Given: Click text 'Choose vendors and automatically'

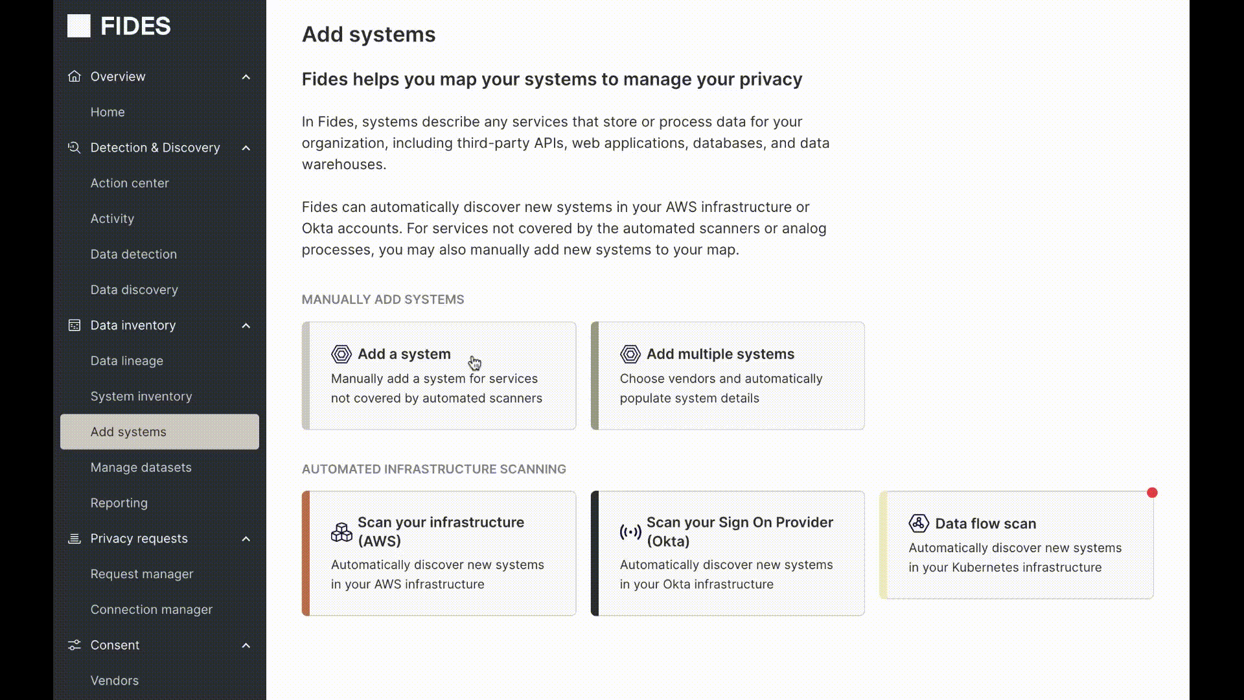Looking at the screenshot, I should (721, 379).
